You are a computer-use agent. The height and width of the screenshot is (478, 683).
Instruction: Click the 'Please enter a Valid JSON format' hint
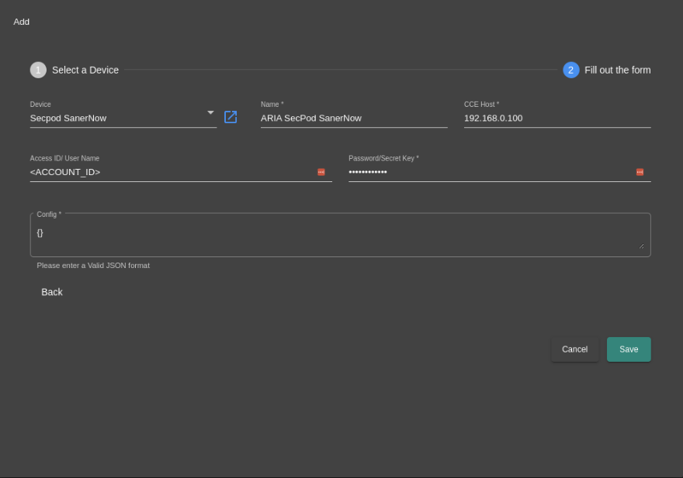(x=93, y=265)
